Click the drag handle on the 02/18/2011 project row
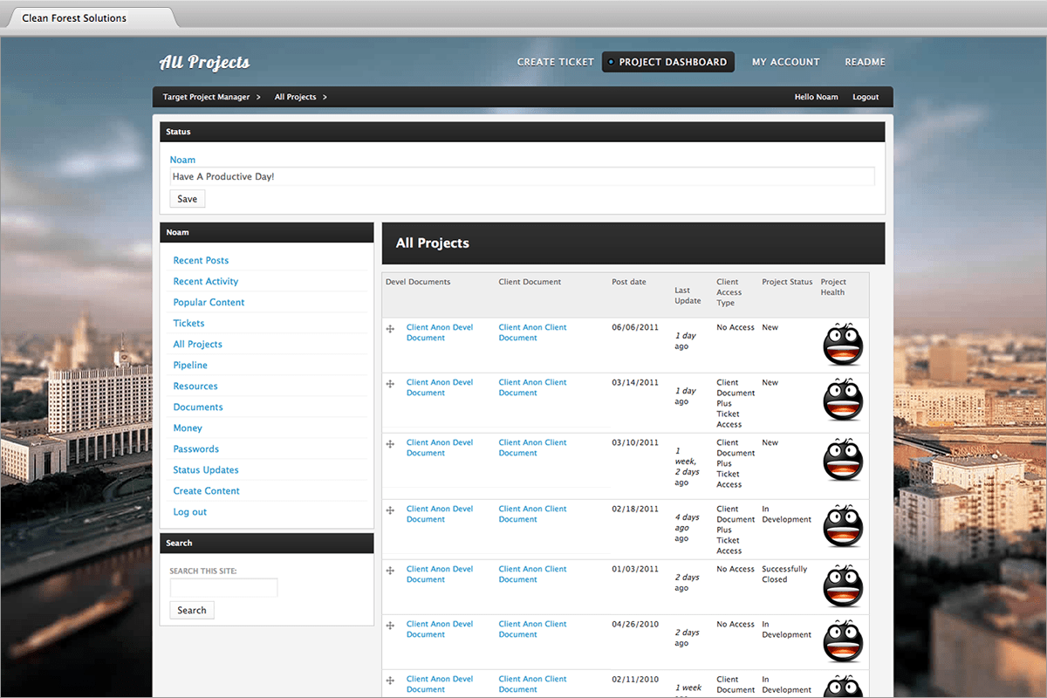The width and height of the screenshot is (1047, 698). (x=390, y=510)
